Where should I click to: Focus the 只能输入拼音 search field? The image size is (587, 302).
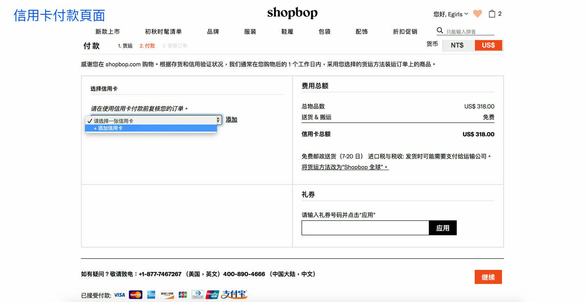470,32
